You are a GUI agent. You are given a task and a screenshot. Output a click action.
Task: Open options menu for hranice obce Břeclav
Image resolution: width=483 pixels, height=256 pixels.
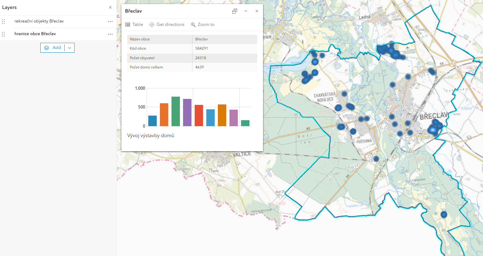tap(110, 34)
